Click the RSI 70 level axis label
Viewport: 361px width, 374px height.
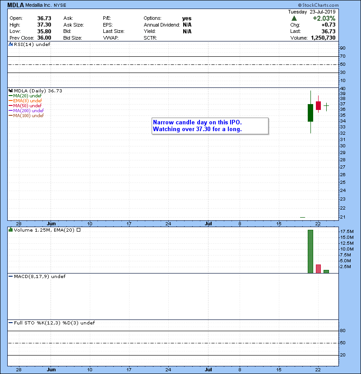(x=343, y=56)
